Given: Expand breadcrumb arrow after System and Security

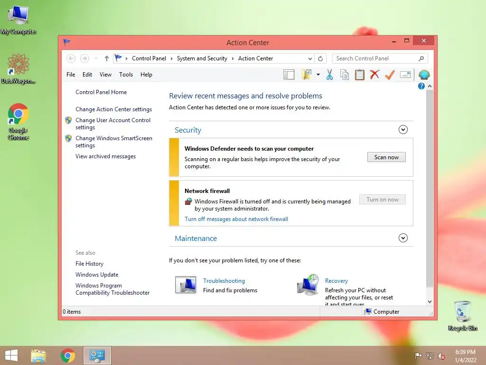Looking at the screenshot, I should [x=233, y=58].
